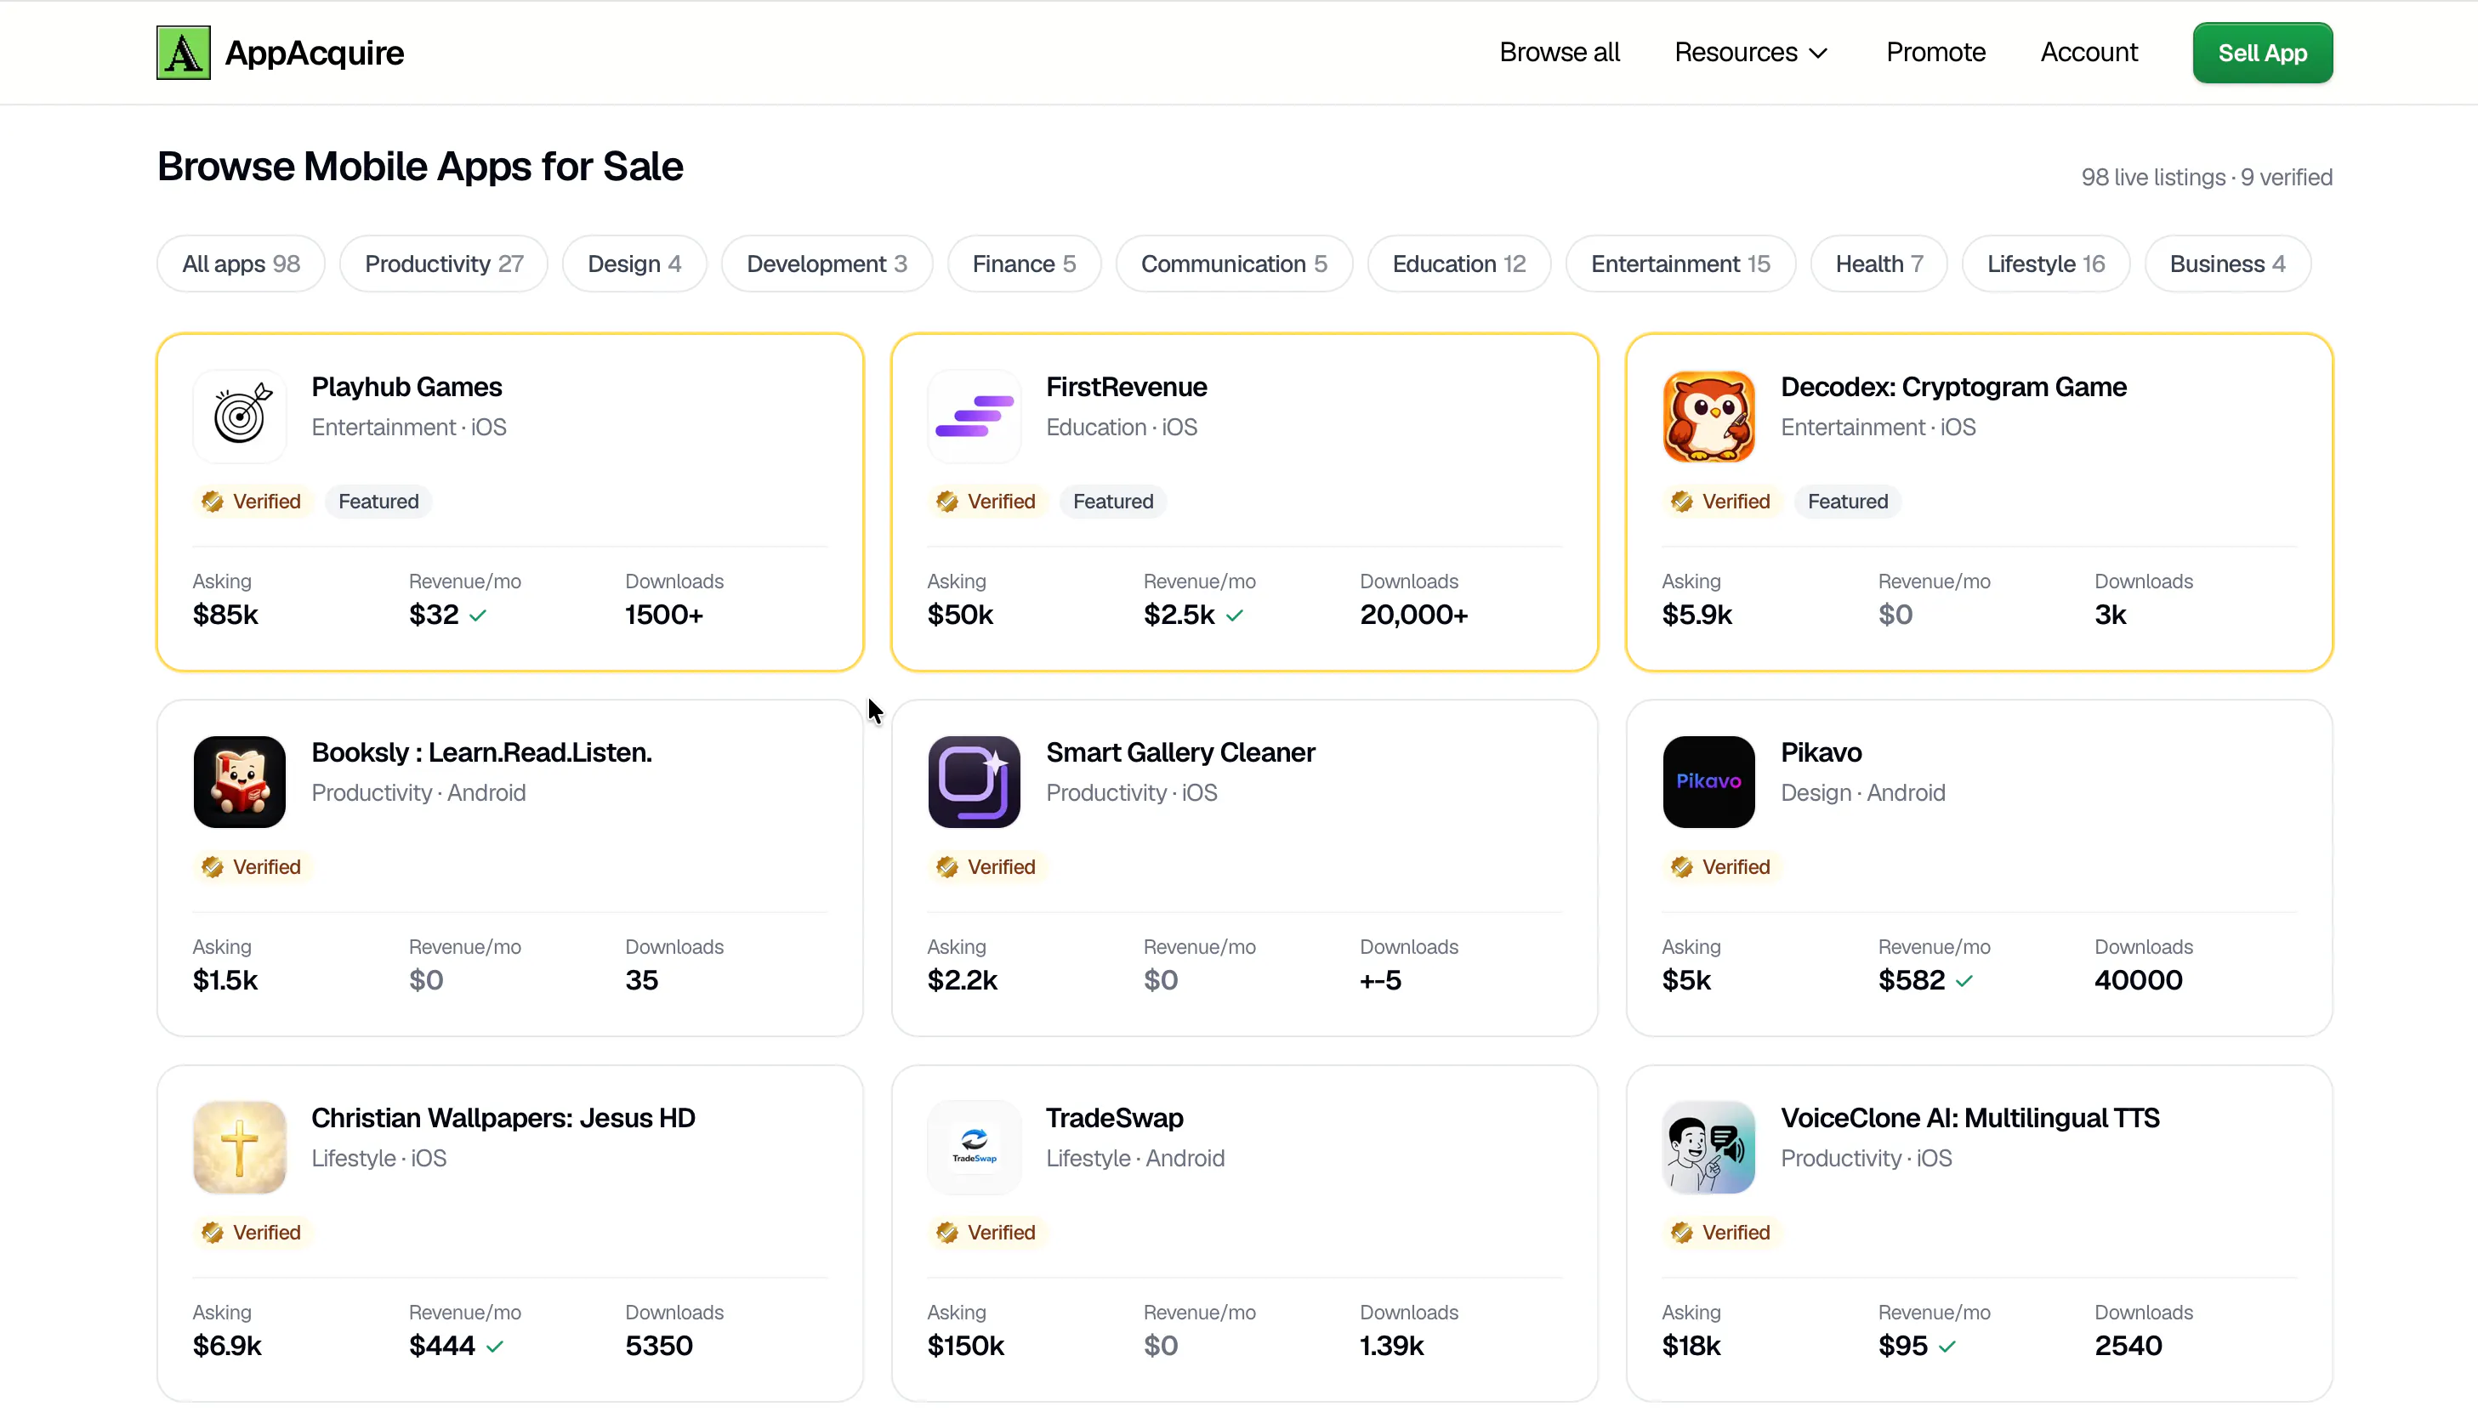Viewport: 2478px width, 1418px height.
Task: Open the VoiceClone AI: Multilingual TTS title
Action: (1969, 1117)
